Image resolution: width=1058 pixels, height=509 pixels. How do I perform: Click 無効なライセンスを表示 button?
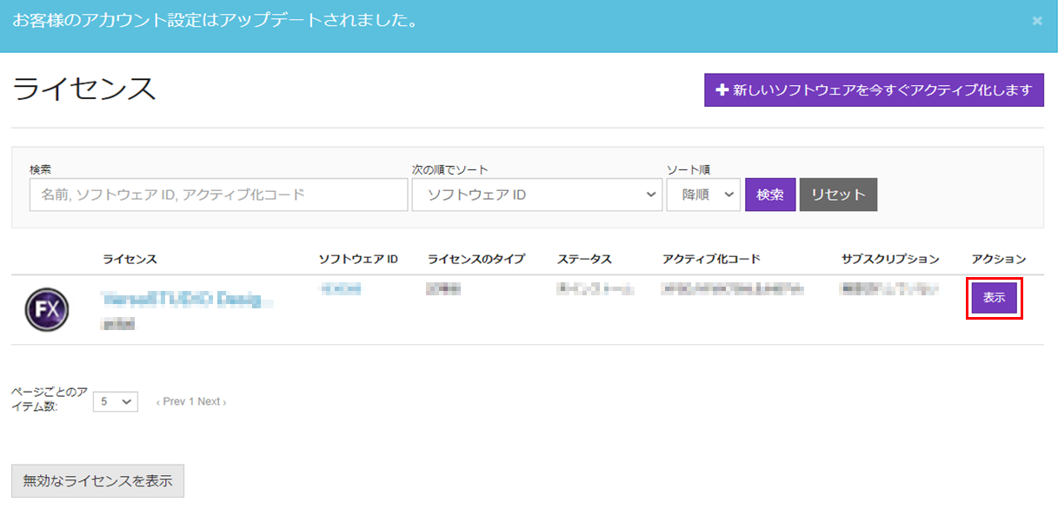(x=97, y=480)
